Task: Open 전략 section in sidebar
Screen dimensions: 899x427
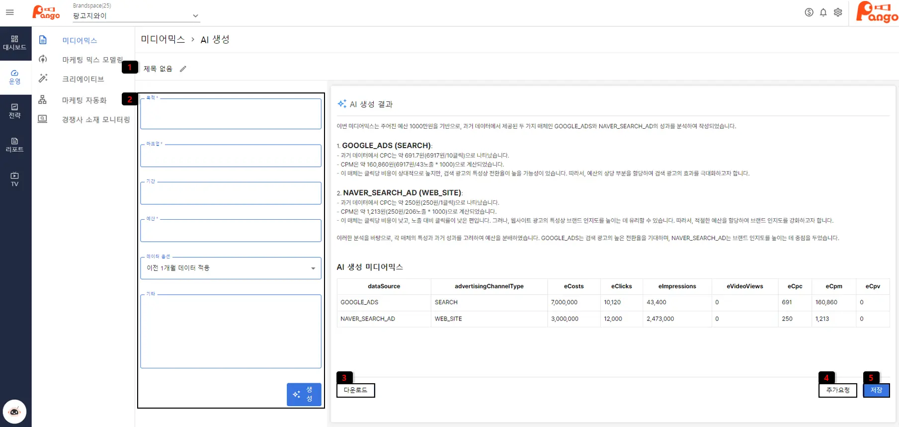Action: 14,111
